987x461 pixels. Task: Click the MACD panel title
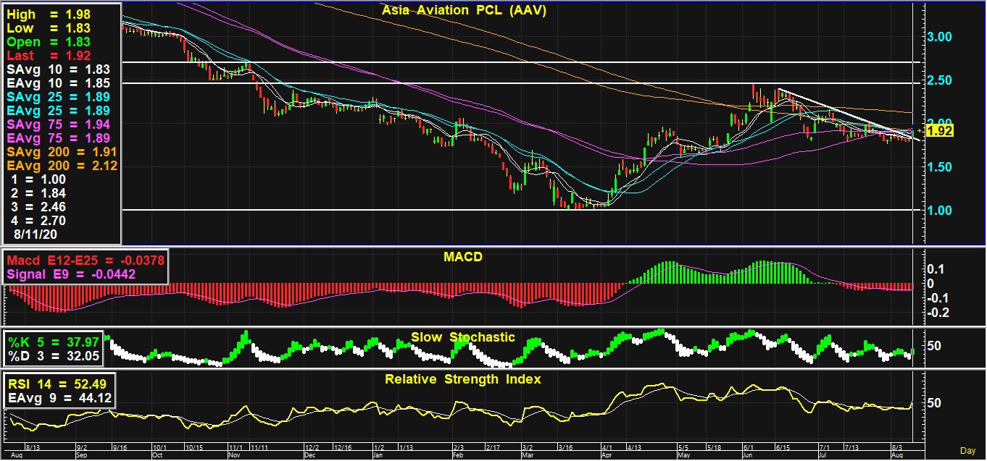click(x=464, y=257)
